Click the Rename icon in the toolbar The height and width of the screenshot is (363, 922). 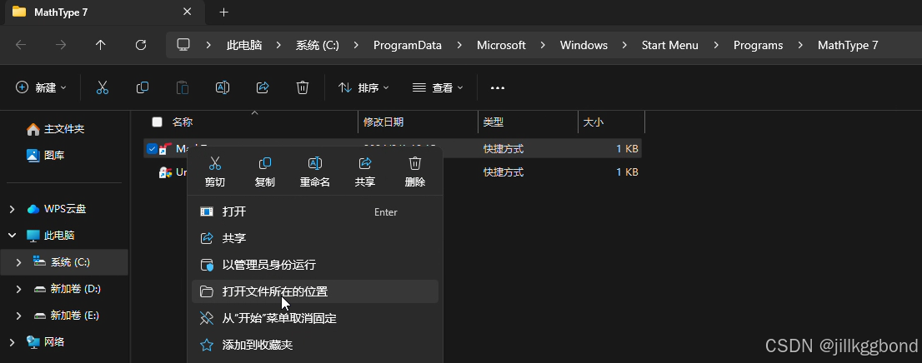tap(223, 88)
